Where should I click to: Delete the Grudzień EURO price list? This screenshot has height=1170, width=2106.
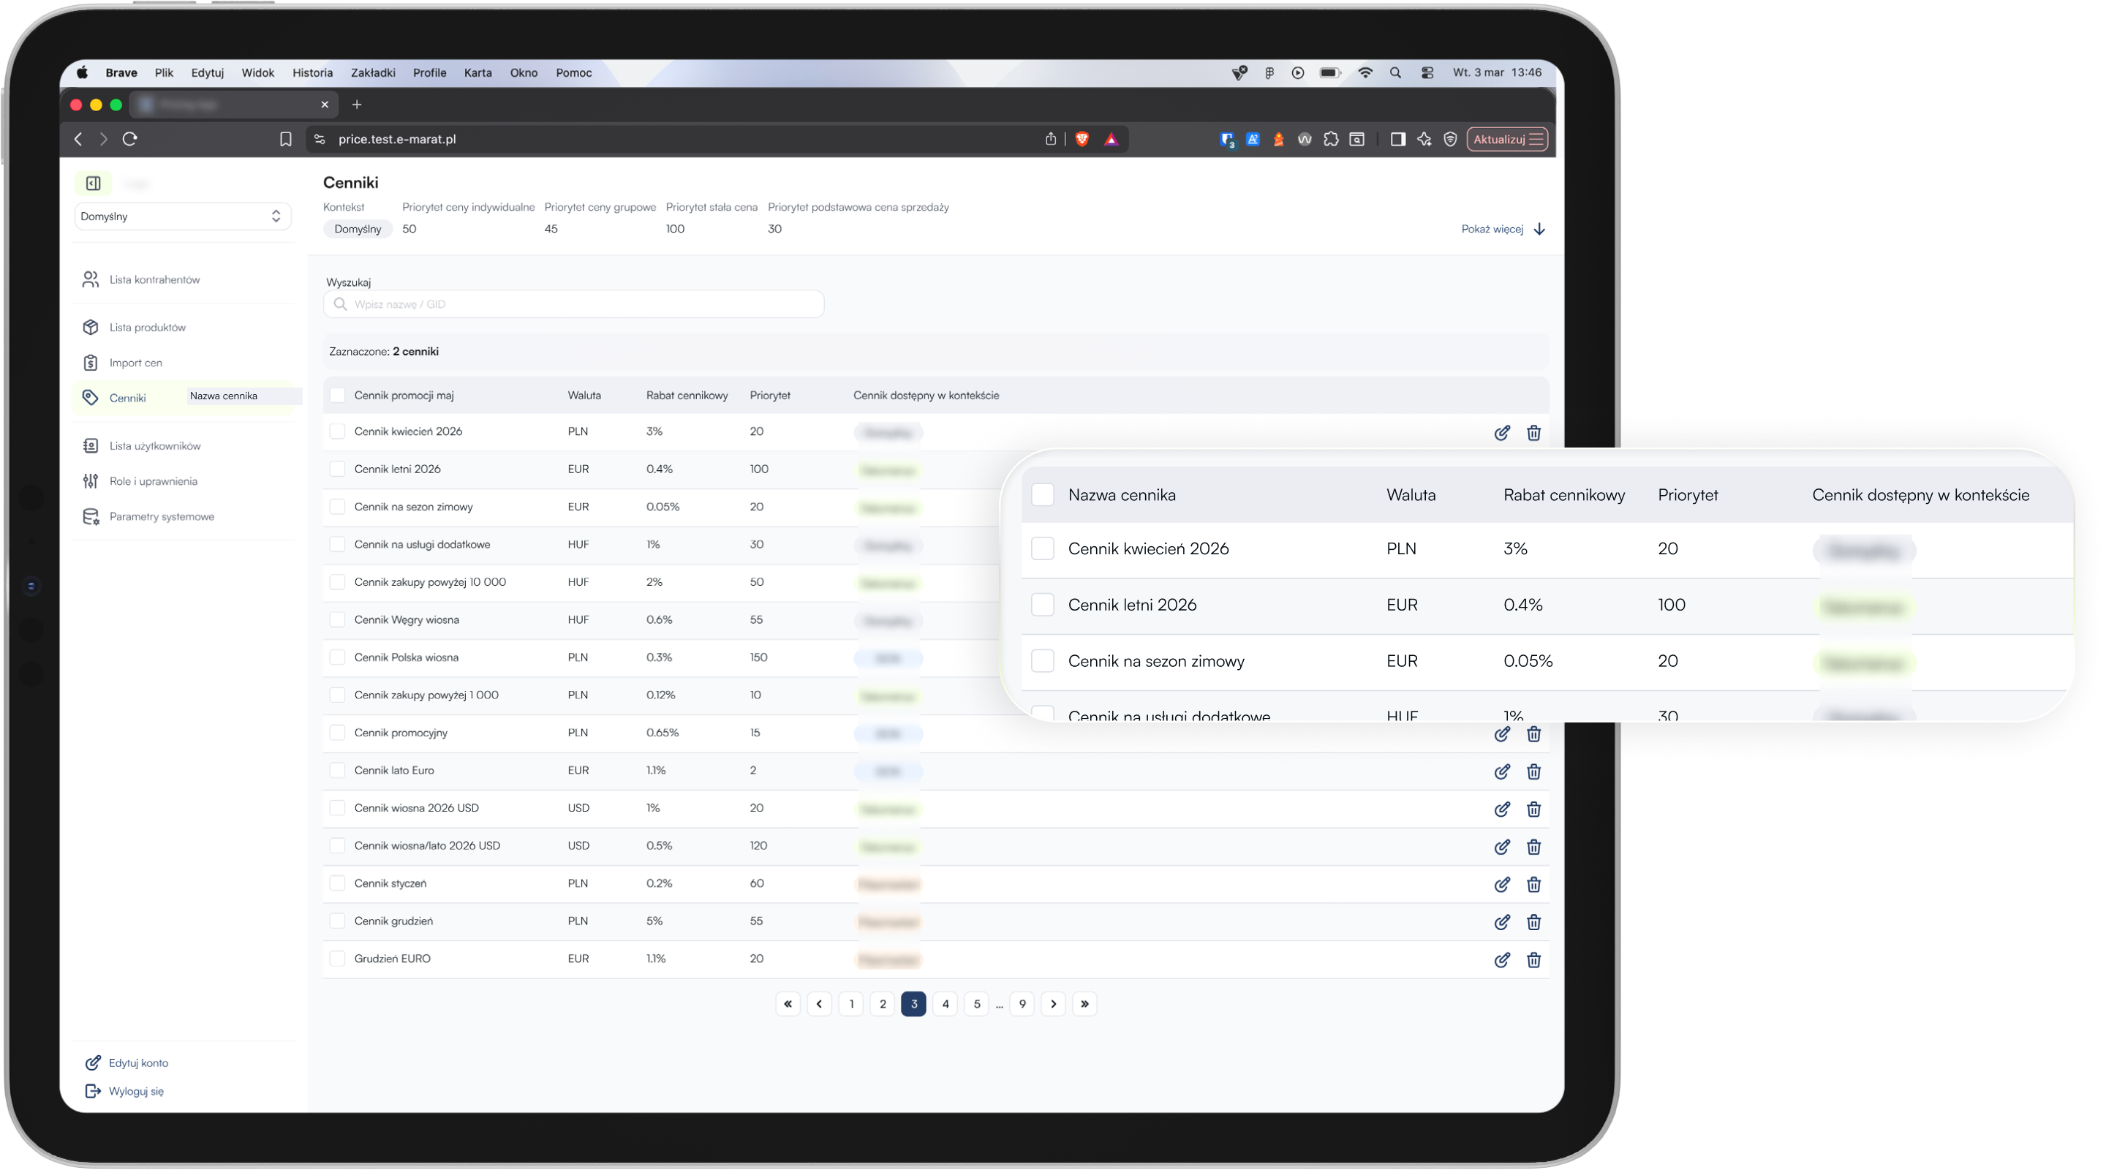coord(1533,960)
